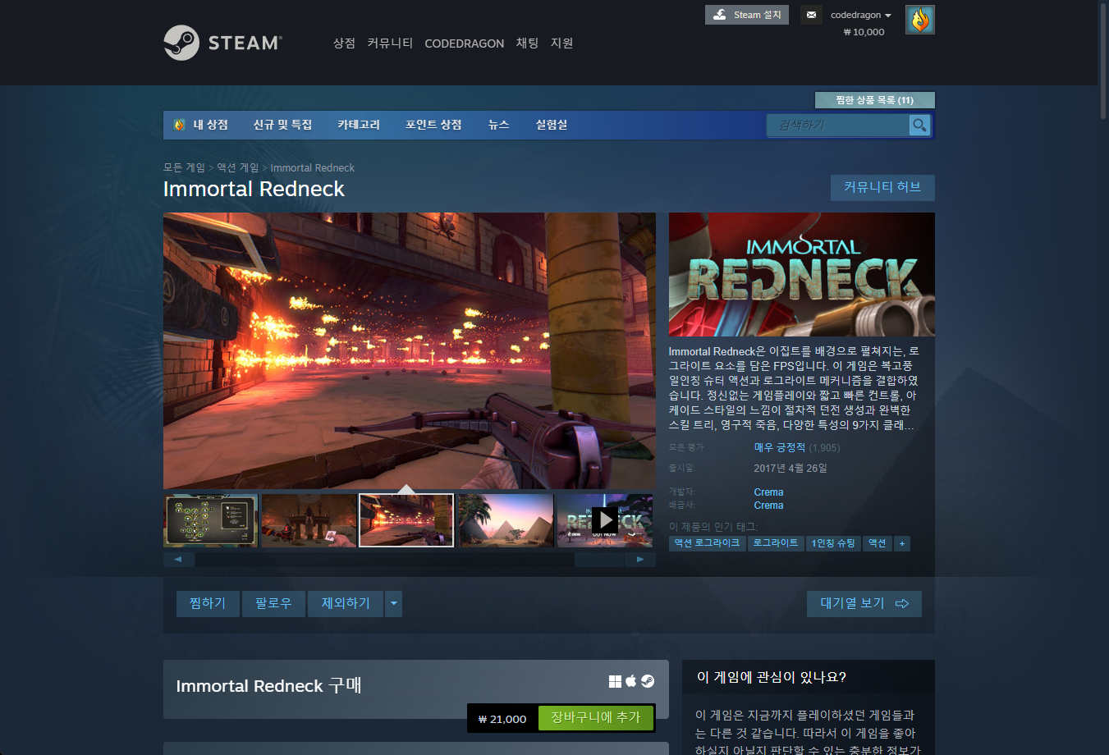Click the 커뮤니티 허브 button
The height and width of the screenshot is (755, 1109).
tap(882, 187)
